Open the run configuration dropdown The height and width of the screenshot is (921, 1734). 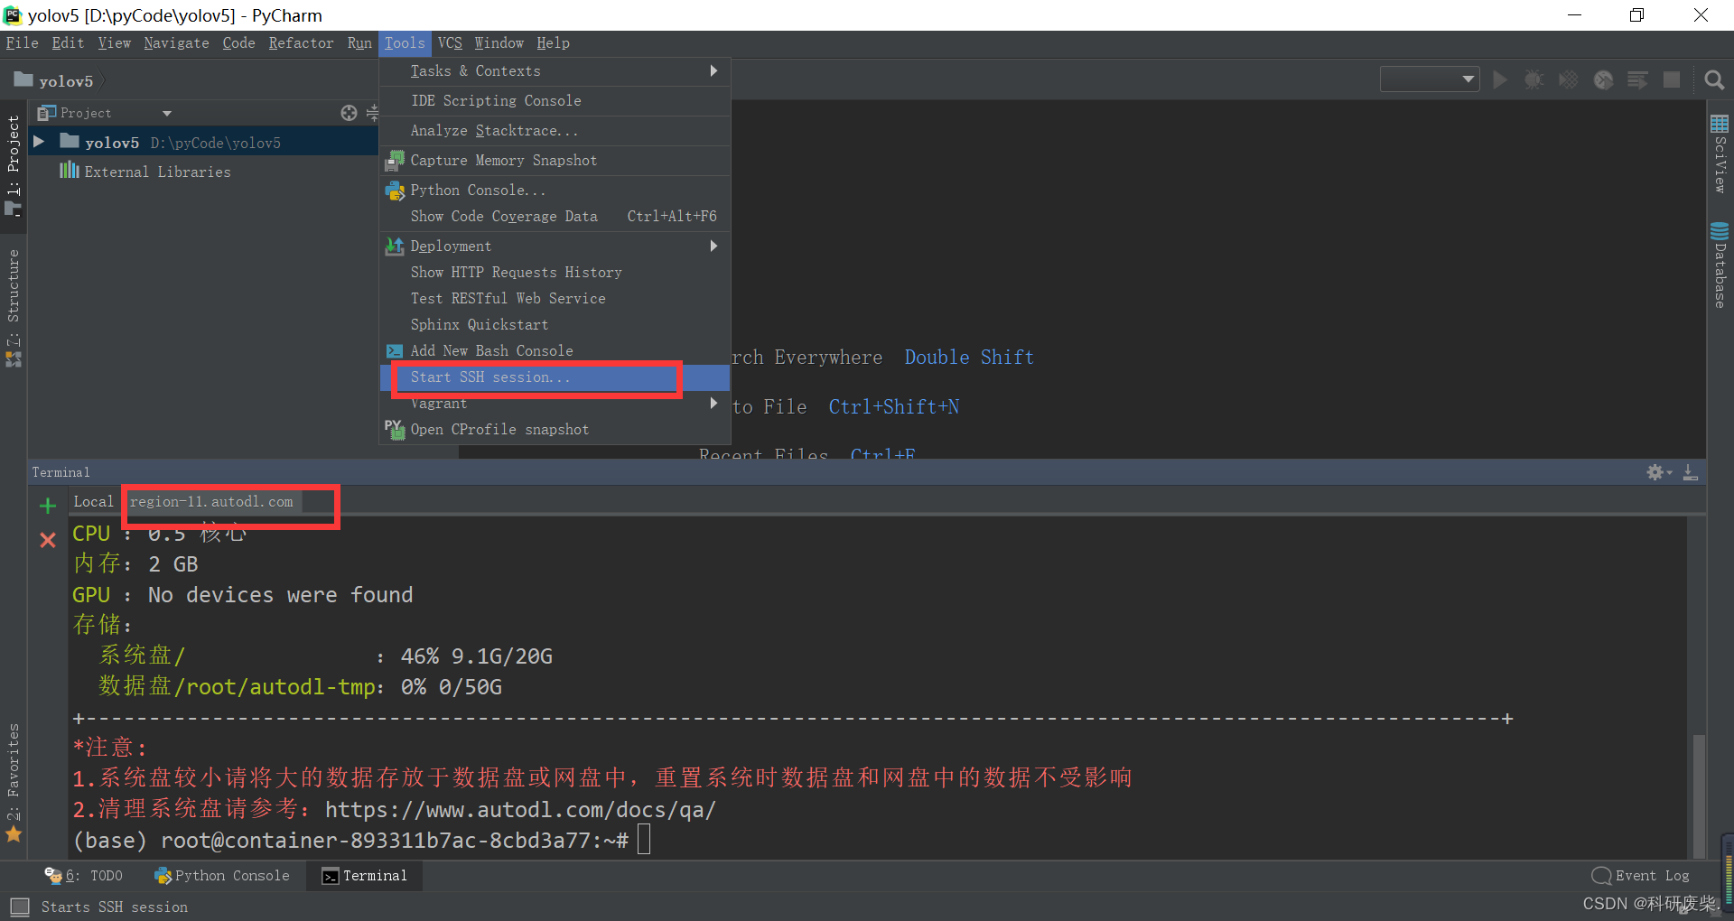click(1428, 79)
